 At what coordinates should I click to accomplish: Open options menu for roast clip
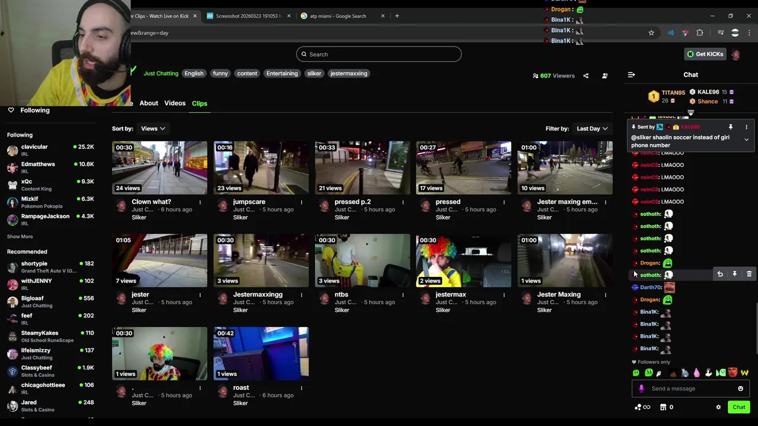301,388
